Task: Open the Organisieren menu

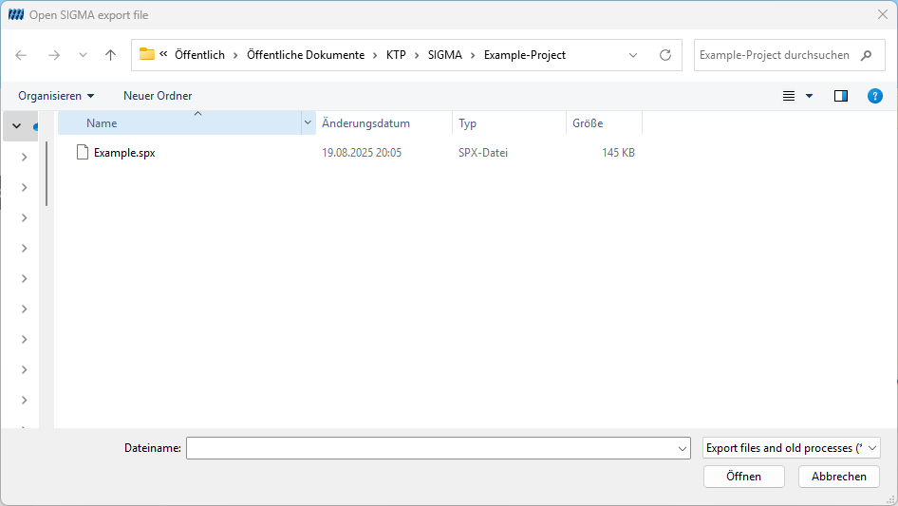Action: coord(56,96)
